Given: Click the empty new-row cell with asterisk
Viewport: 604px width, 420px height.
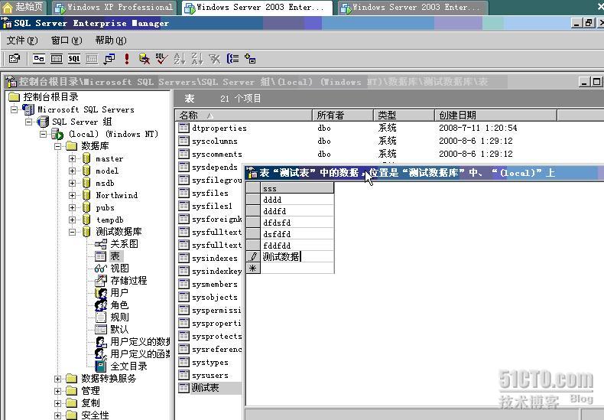Looking at the screenshot, I should click(297, 269).
